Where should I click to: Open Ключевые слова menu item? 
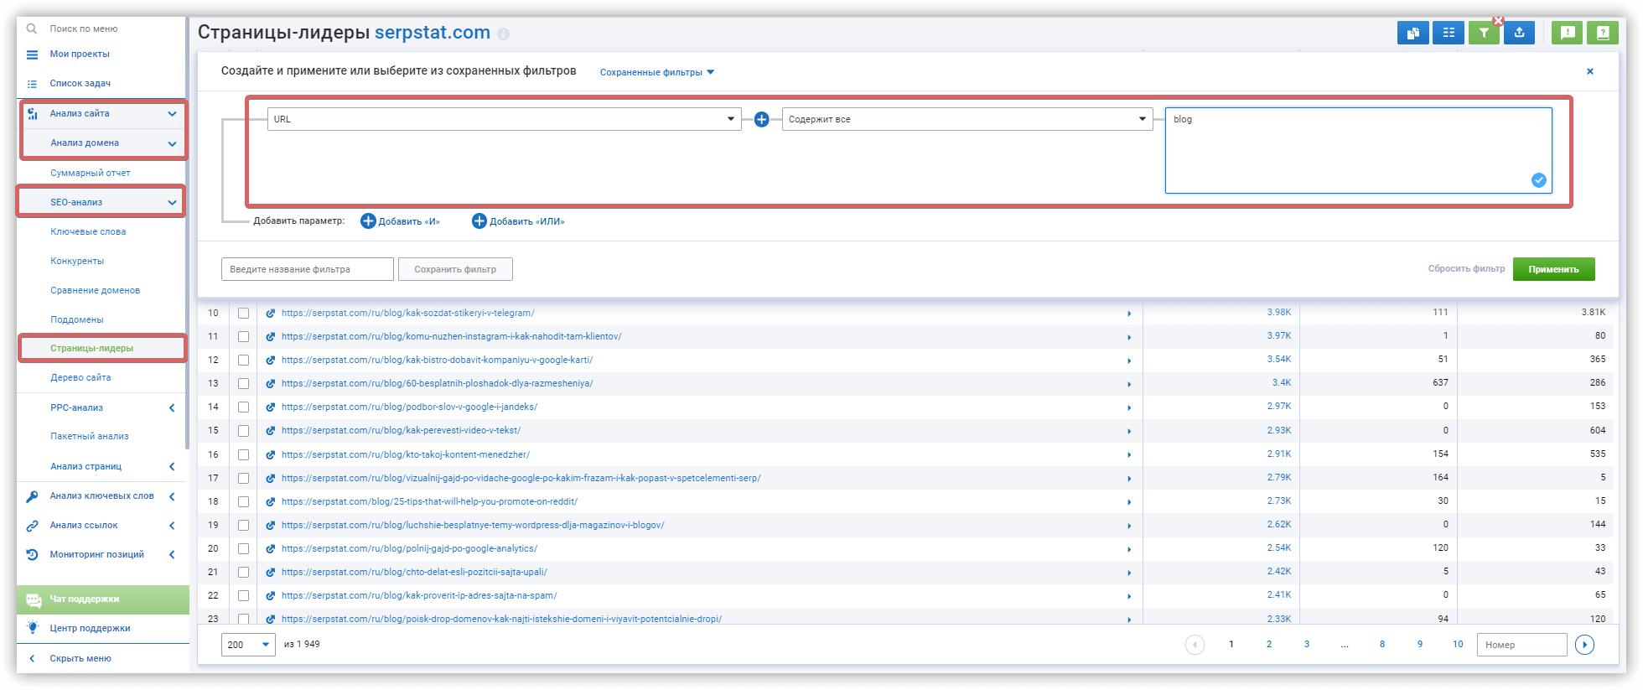(88, 232)
